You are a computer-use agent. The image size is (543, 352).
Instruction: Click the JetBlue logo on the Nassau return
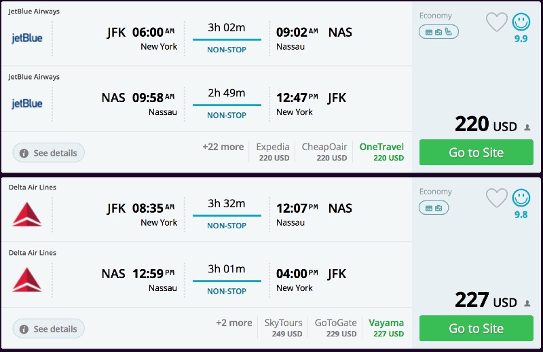27,104
